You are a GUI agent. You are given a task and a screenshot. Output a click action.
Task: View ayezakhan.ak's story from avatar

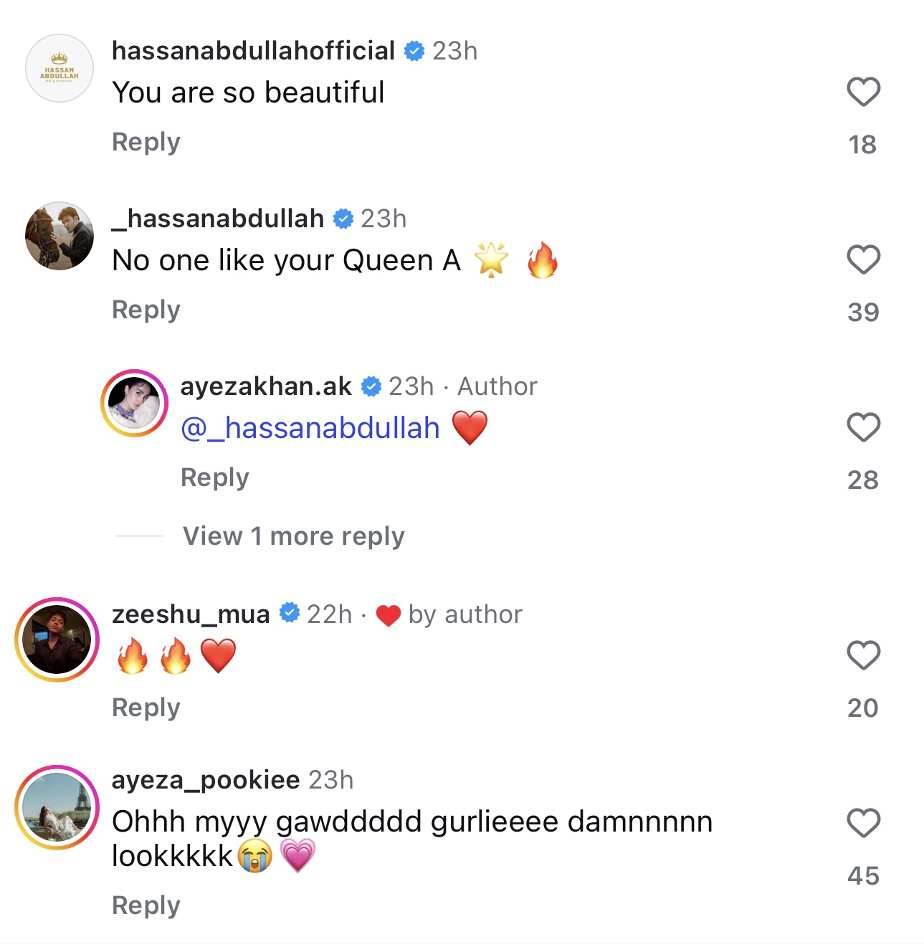point(134,404)
